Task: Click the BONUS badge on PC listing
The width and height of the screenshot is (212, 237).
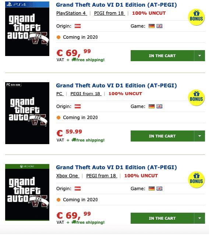Action: tap(196, 98)
